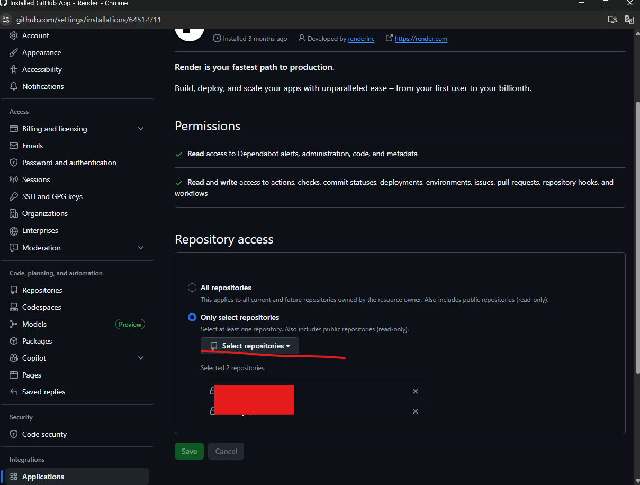This screenshot has width=640, height=485.
Task: Click the Emails envelope icon
Action: (x=14, y=146)
